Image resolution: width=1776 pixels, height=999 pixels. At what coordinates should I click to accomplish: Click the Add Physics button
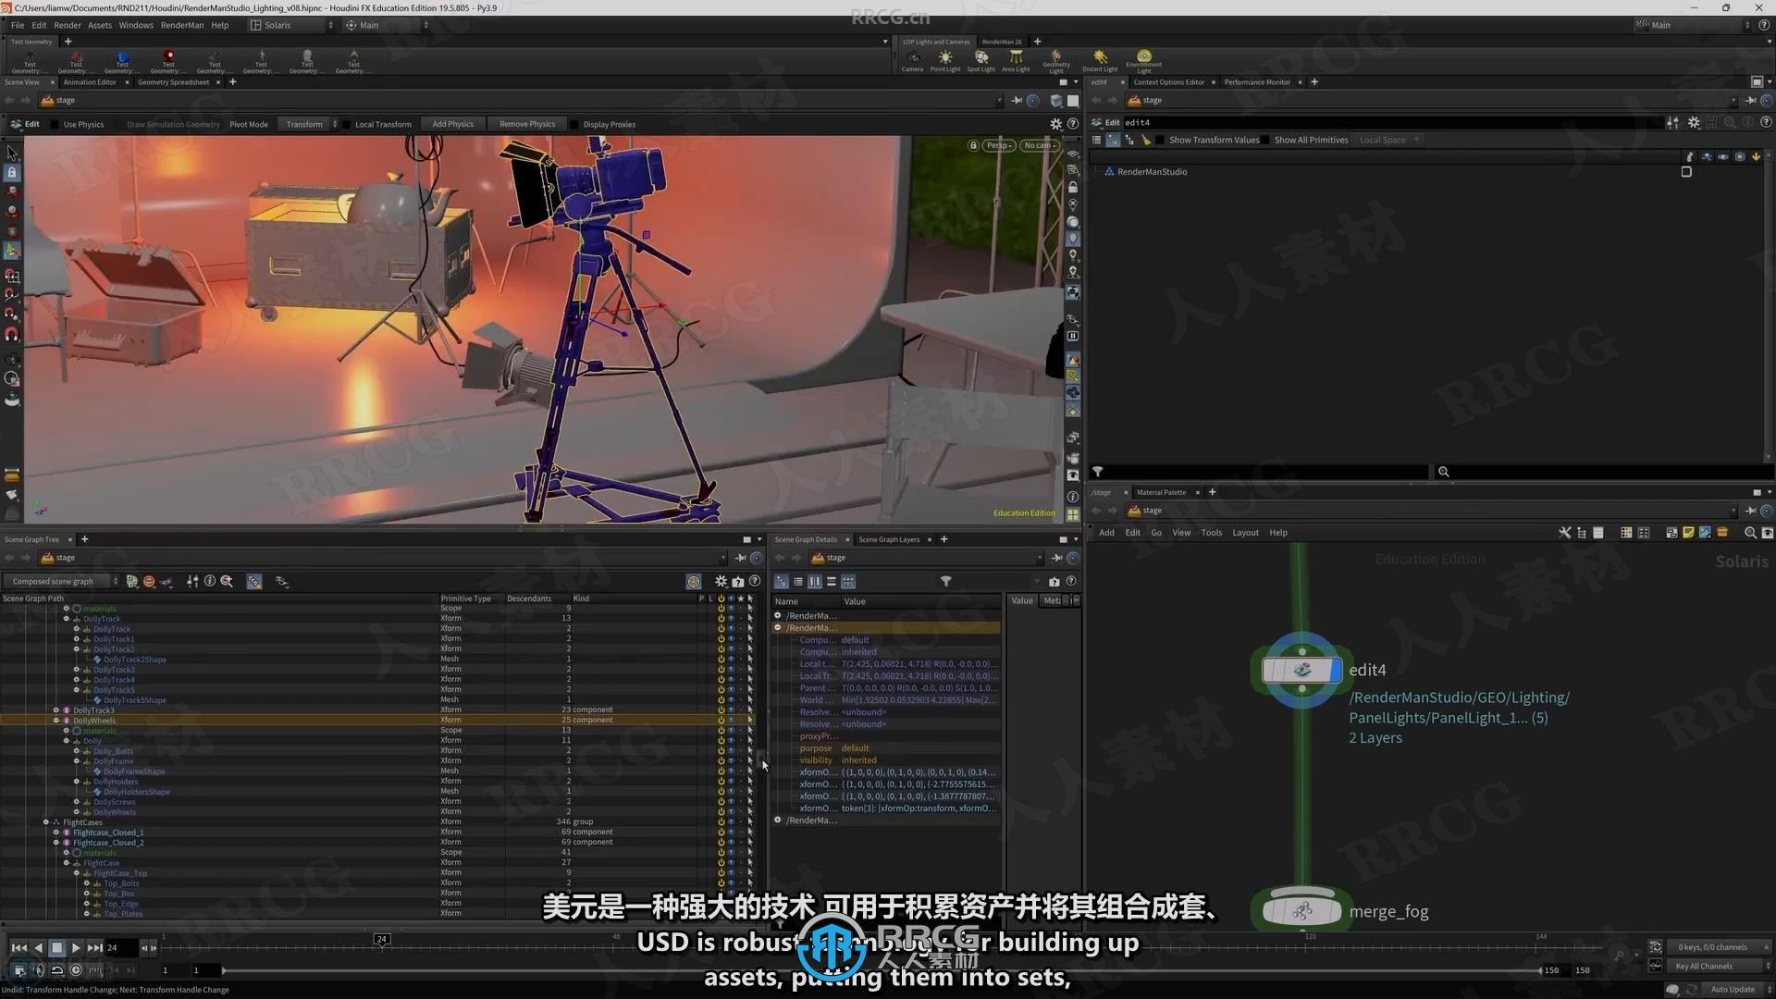tap(452, 124)
